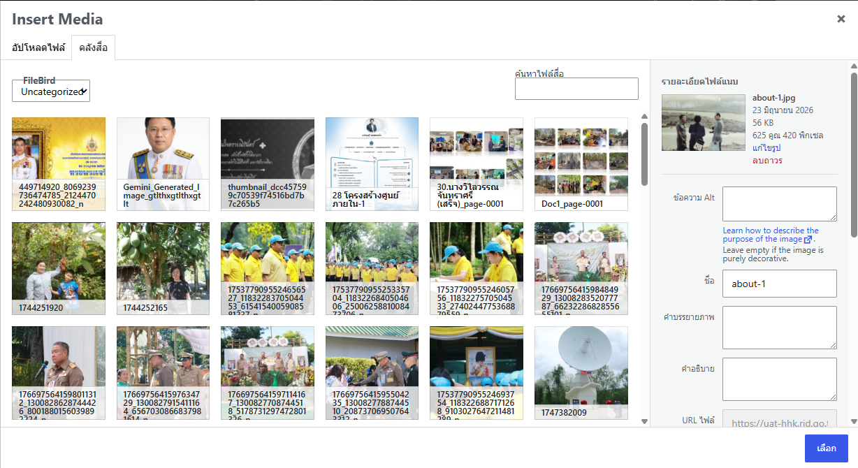The width and height of the screenshot is (858, 468).
Task: Select the 1747382009 satellite dish thumbnail
Action: click(581, 373)
